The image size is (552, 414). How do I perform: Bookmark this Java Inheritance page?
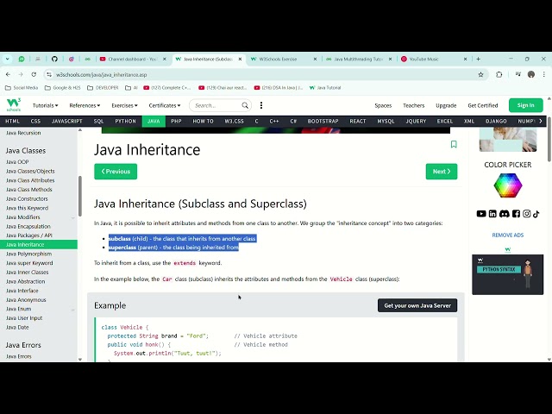454,144
